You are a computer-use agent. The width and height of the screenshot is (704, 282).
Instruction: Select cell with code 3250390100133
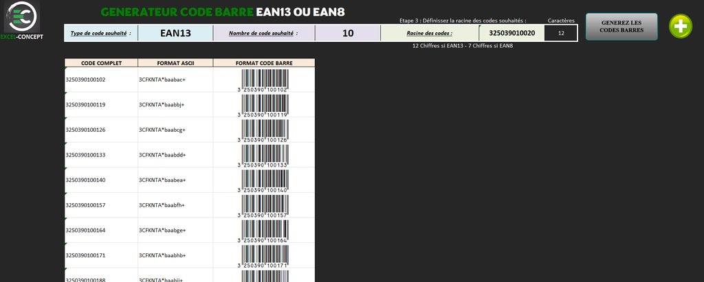point(102,155)
